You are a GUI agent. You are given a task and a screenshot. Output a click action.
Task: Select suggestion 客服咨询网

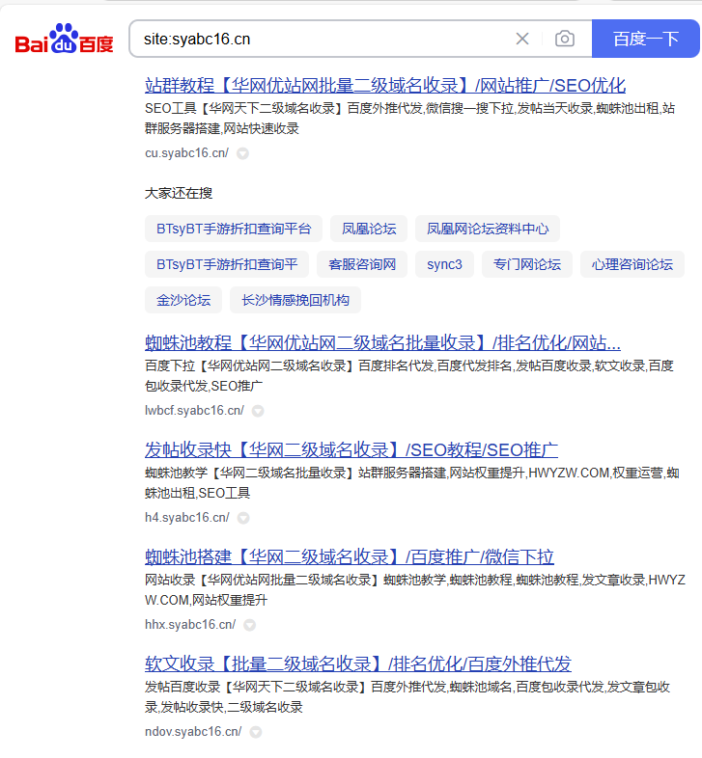coord(362,264)
